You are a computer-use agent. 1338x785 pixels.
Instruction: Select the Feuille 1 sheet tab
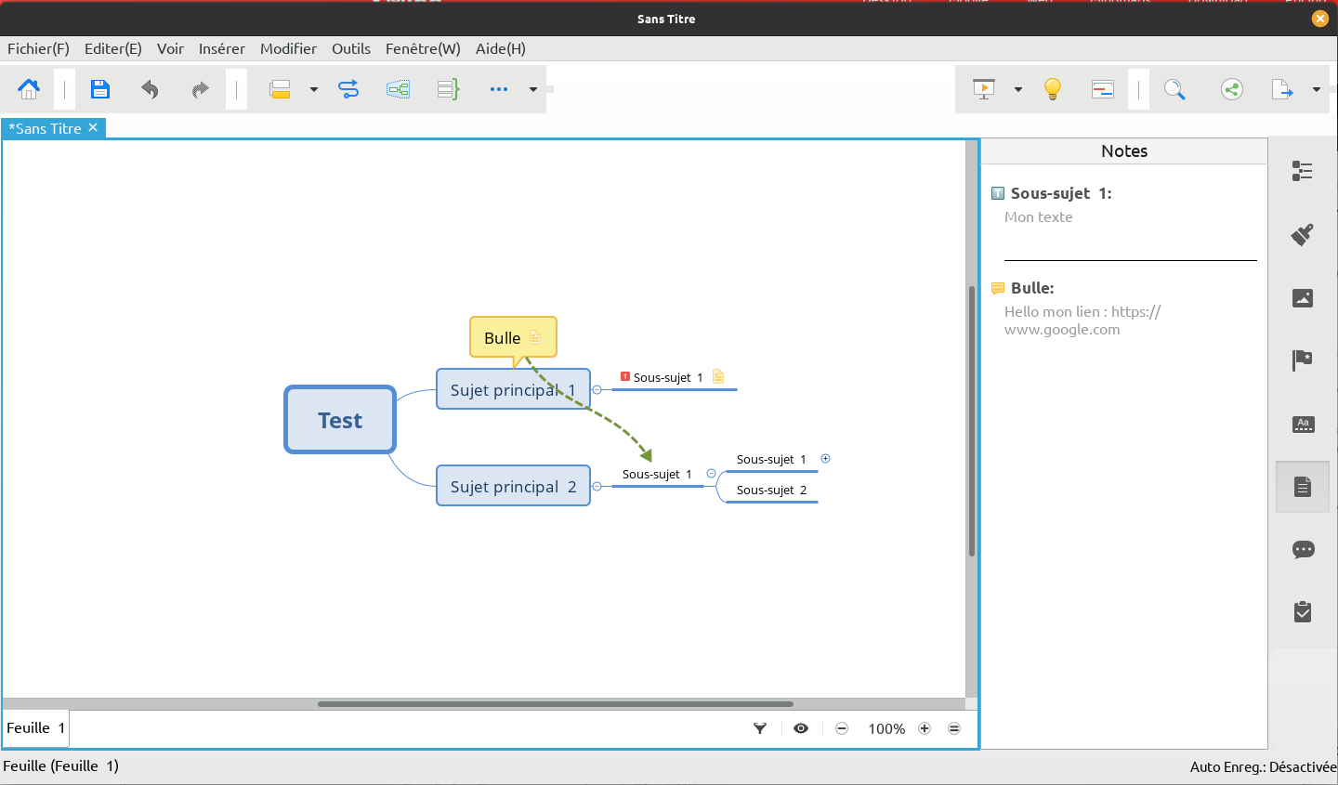click(x=36, y=728)
